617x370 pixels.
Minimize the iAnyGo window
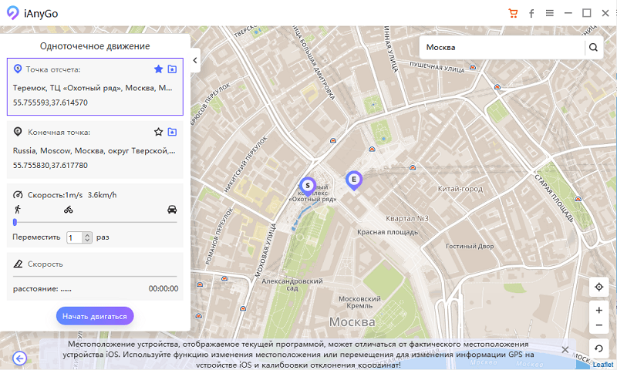point(568,13)
